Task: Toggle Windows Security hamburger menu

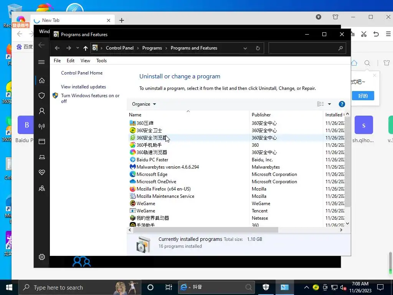Action: click(41, 62)
